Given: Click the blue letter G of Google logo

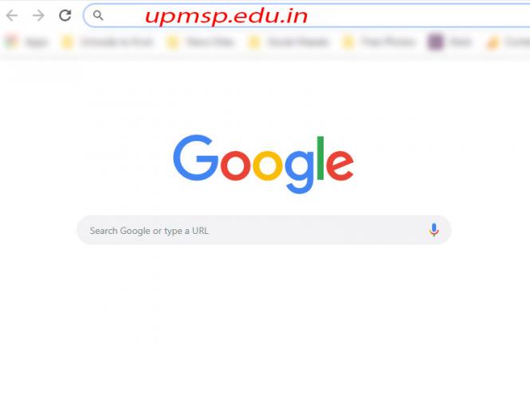Looking at the screenshot, I should click(196, 158).
